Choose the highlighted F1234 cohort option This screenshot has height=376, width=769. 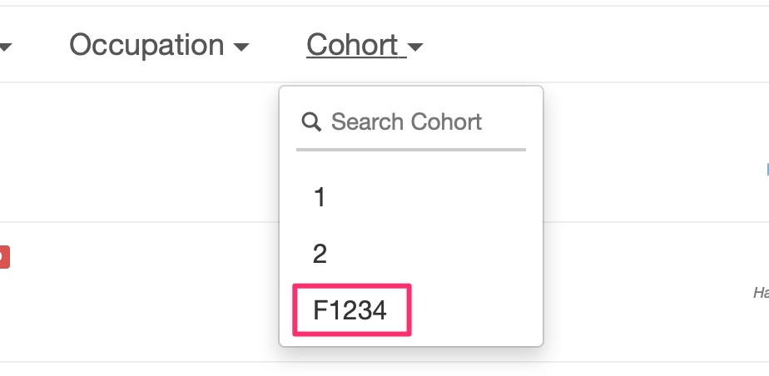pos(352,309)
